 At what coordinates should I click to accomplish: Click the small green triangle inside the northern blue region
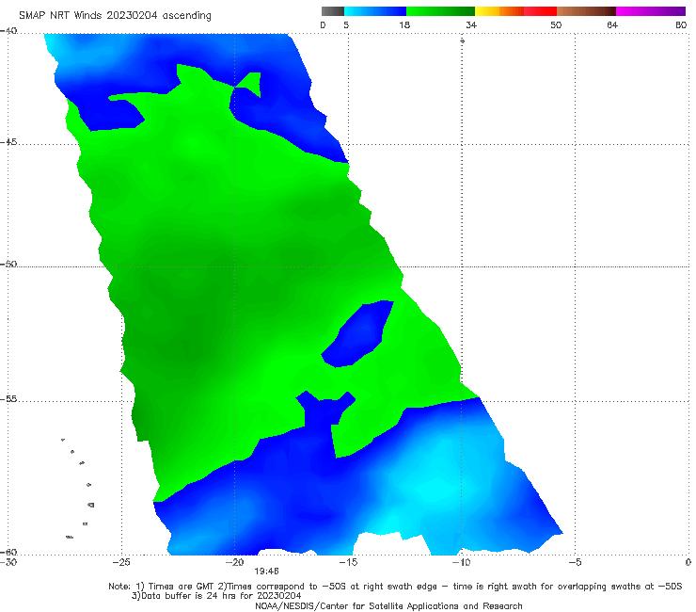point(250,83)
